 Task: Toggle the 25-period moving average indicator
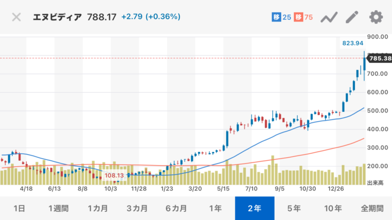tap(281, 17)
